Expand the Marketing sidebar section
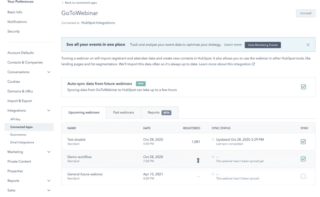The height and width of the screenshot is (197, 320). 49,152
